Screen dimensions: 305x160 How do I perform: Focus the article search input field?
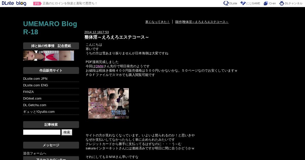click(42, 132)
